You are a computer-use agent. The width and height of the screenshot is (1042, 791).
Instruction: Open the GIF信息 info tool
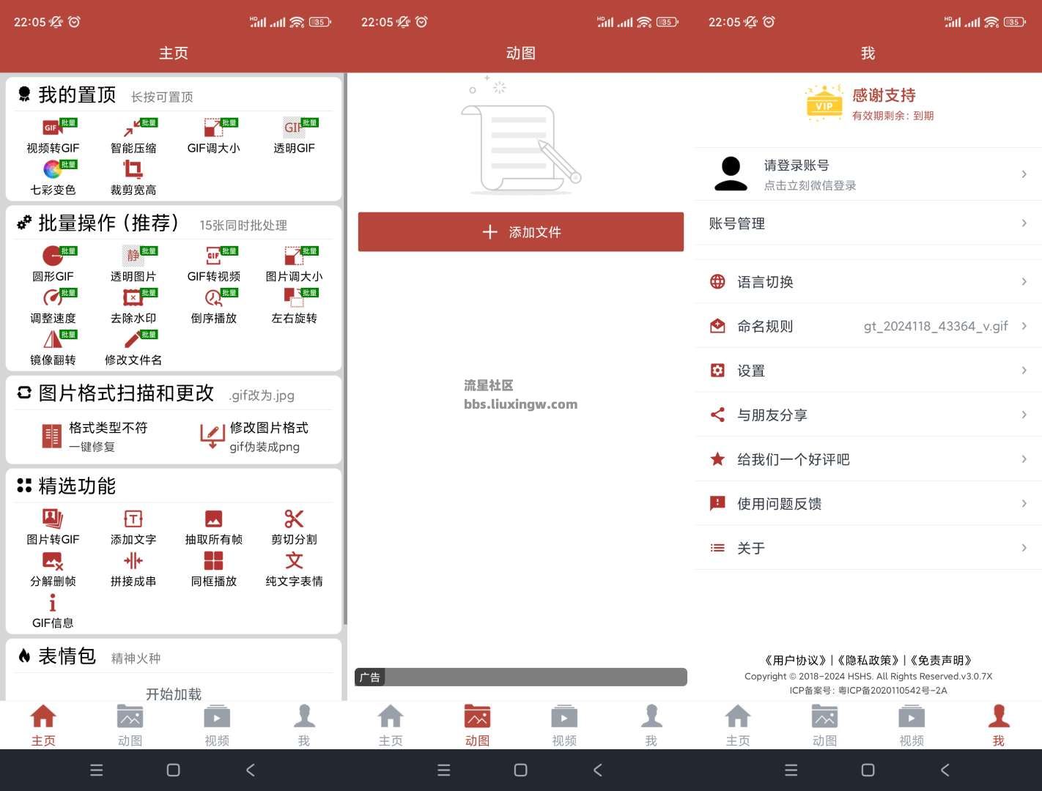click(53, 611)
